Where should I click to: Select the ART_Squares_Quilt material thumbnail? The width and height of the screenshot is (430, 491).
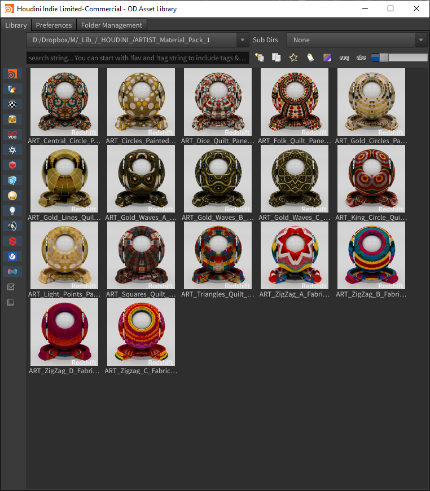tap(141, 255)
